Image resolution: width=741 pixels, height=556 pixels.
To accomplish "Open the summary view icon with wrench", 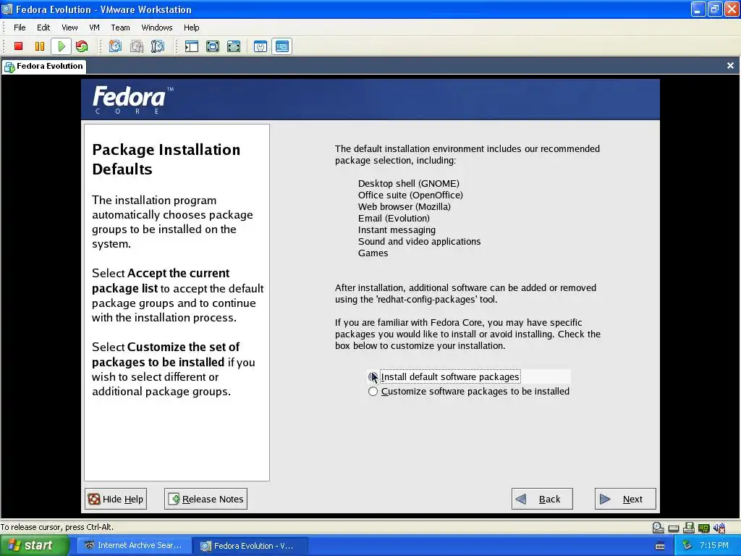I will click(x=261, y=46).
